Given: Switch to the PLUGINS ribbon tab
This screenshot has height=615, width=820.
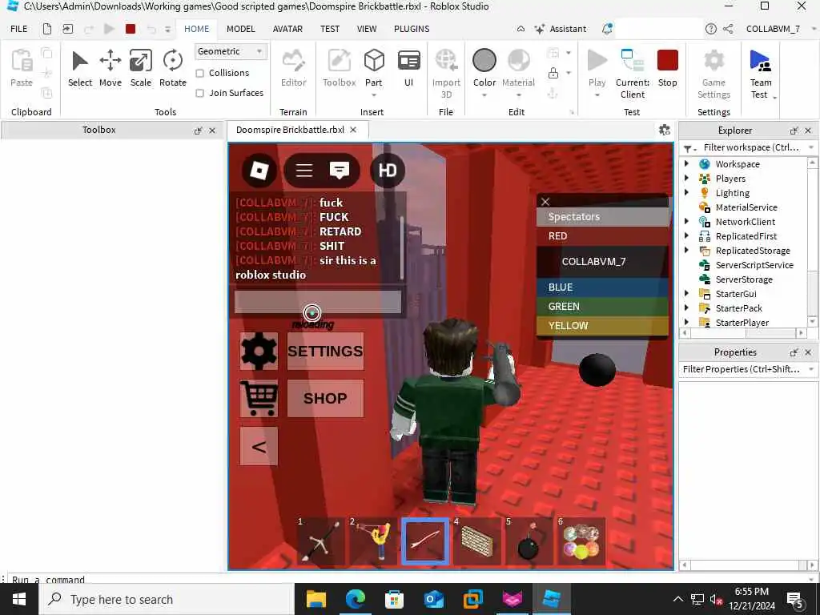Looking at the screenshot, I should 412,29.
